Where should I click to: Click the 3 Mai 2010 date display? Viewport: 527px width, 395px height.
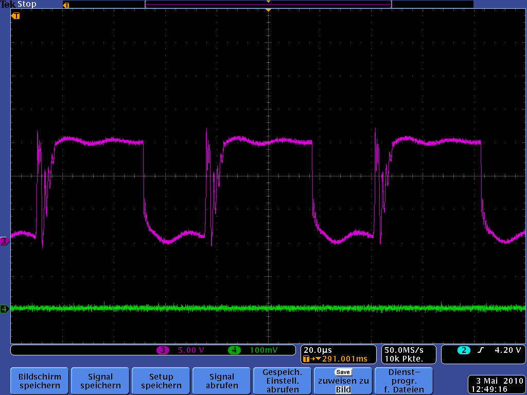[499, 381]
